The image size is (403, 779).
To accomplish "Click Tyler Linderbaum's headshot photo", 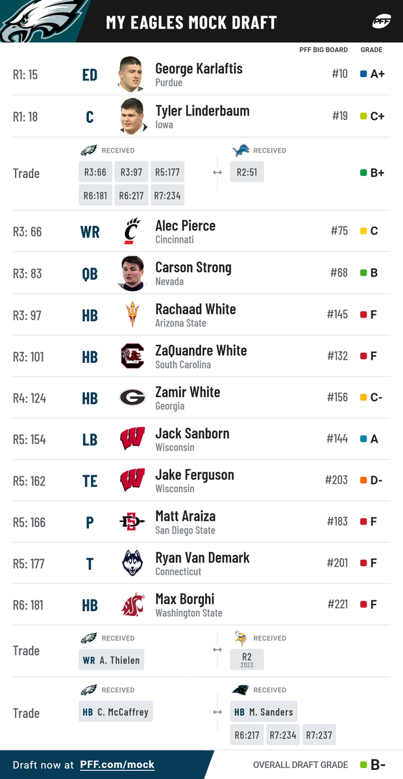I will [x=131, y=116].
